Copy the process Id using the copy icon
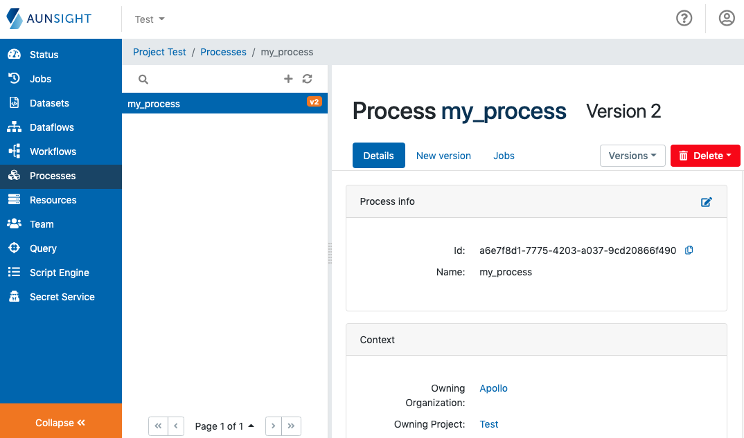Image resolution: width=744 pixels, height=438 pixels. pyautogui.click(x=689, y=250)
